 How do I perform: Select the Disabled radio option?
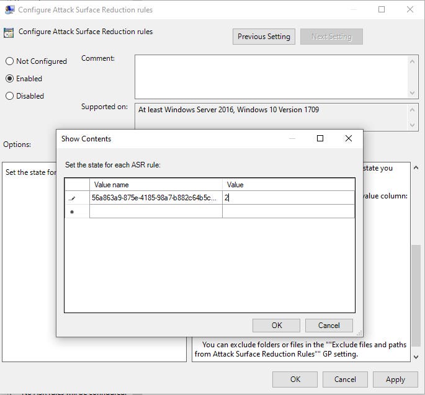[10, 96]
